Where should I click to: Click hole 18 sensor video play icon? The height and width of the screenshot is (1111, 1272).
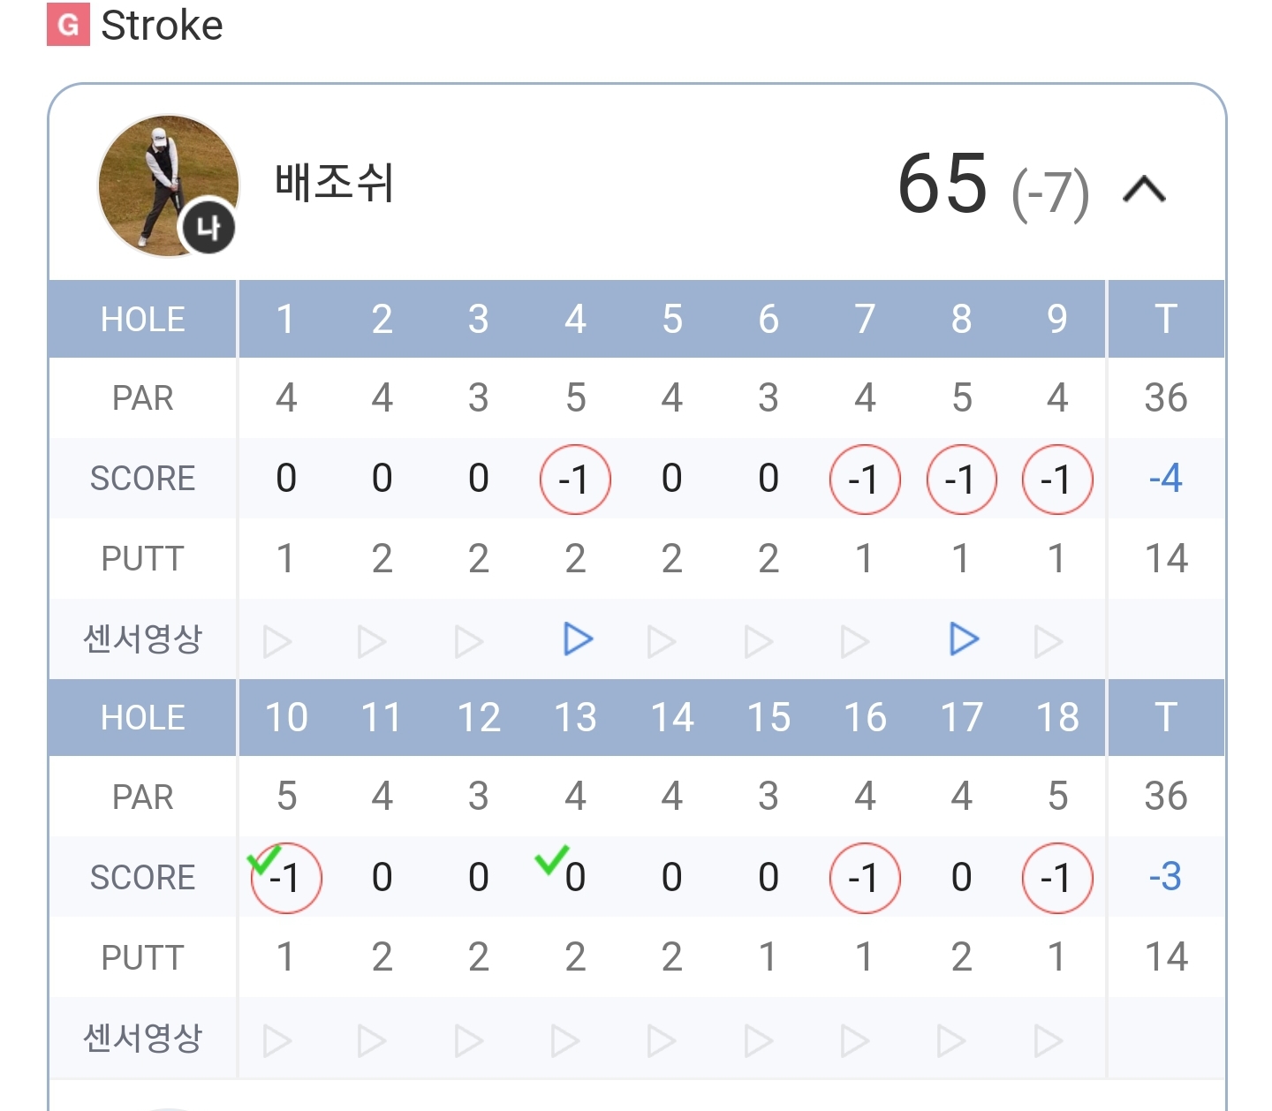[x=1048, y=1041]
